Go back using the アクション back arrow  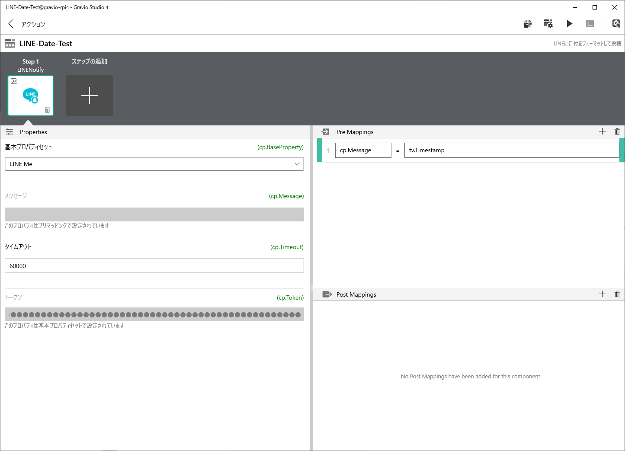click(x=10, y=24)
